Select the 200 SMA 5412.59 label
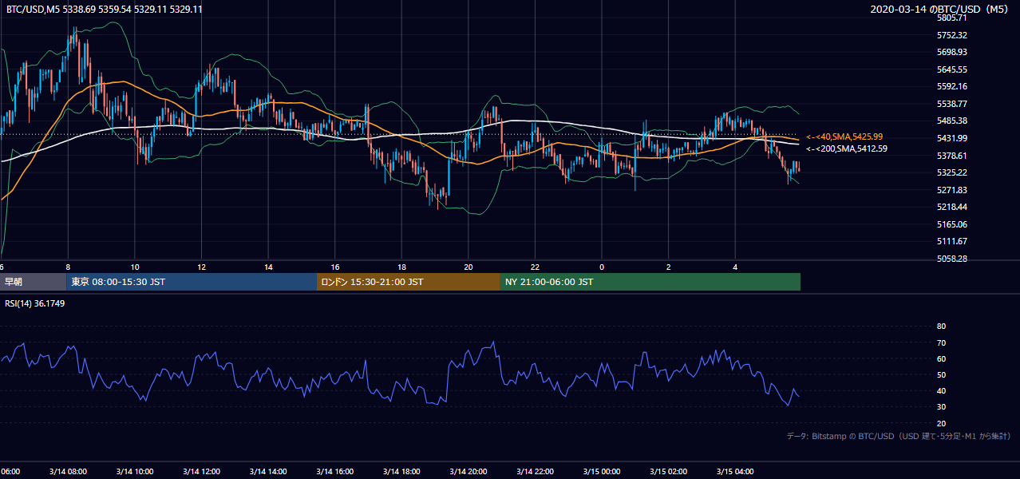The height and width of the screenshot is (479, 1020). click(847, 148)
